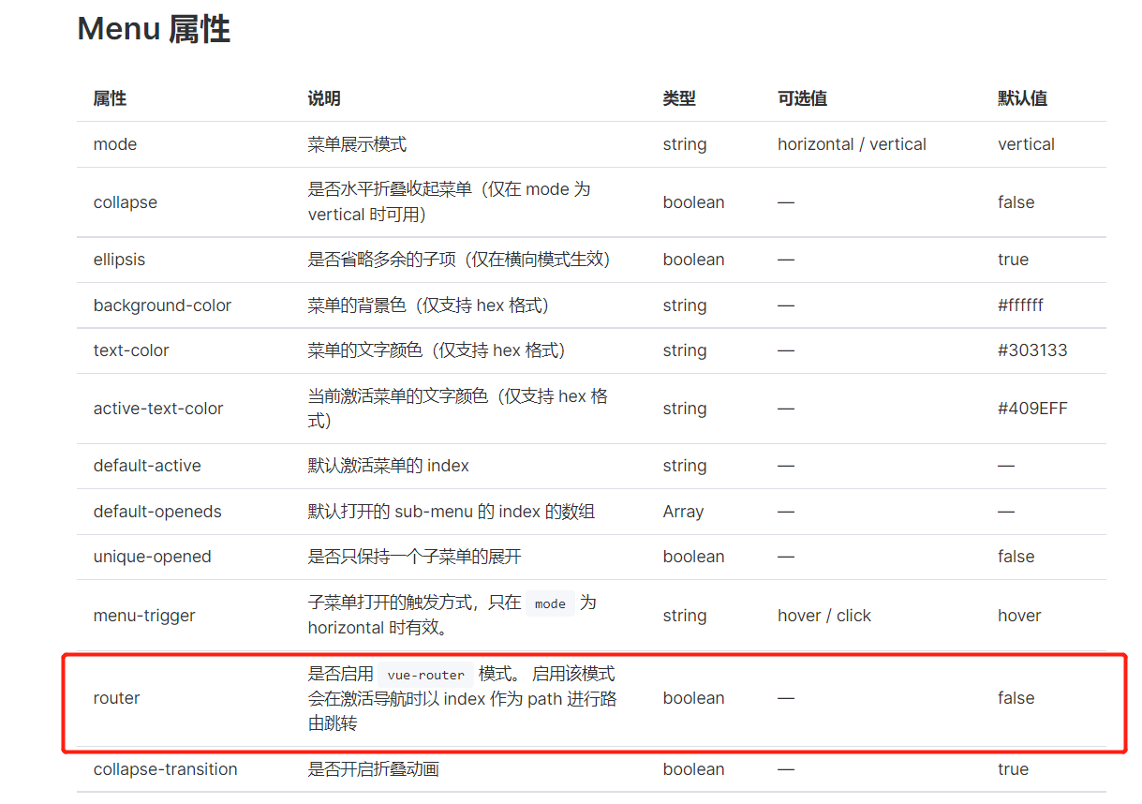This screenshot has height=804, width=1142.
Task: Click the "hover / click" option values
Action: [x=823, y=616]
